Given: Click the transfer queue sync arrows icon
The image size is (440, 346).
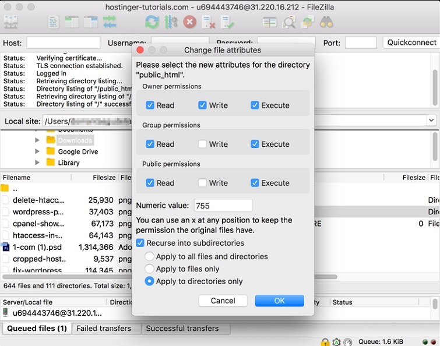Looking at the screenshot, I should tap(110, 22).
